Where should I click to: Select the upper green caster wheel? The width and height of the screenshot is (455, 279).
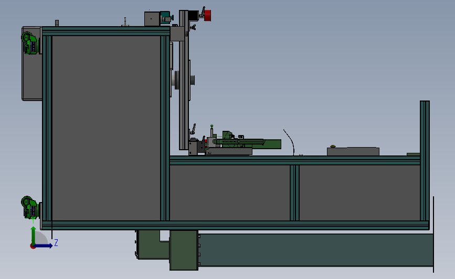[29, 43]
